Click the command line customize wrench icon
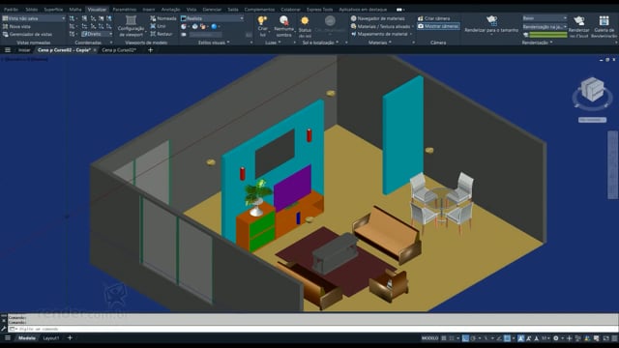Viewport: 619px width, 348px height. (4, 329)
